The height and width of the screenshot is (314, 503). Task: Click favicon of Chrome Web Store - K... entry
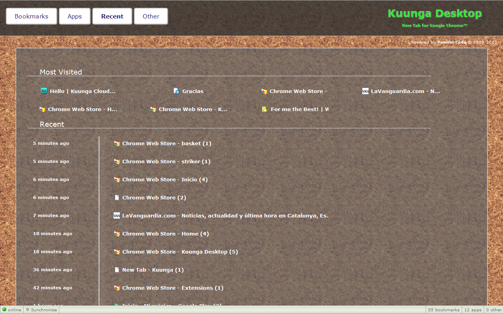point(153,109)
